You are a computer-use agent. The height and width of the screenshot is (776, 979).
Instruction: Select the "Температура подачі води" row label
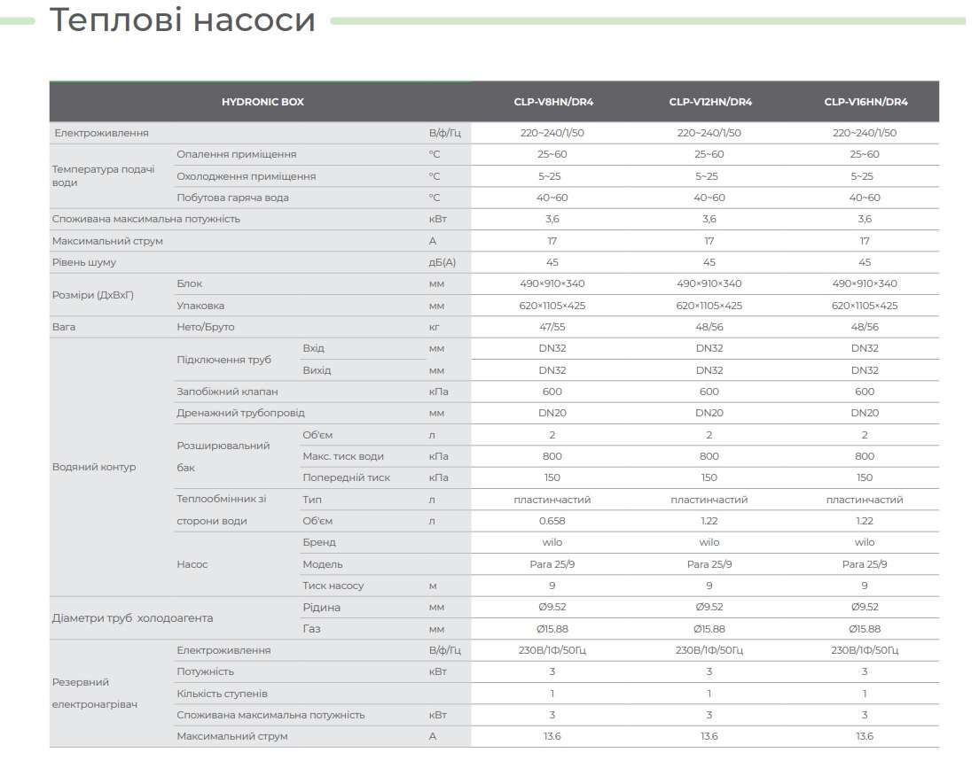[103, 175]
